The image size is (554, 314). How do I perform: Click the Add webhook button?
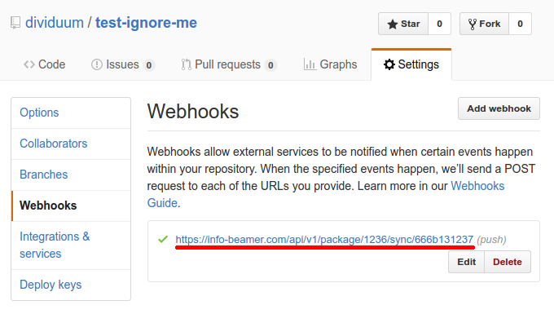tap(499, 108)
